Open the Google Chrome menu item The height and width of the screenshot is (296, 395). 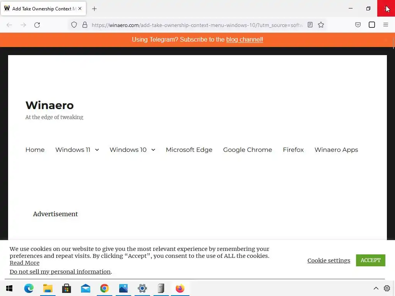[247, 150]
